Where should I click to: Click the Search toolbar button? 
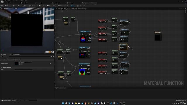point(20,6)
